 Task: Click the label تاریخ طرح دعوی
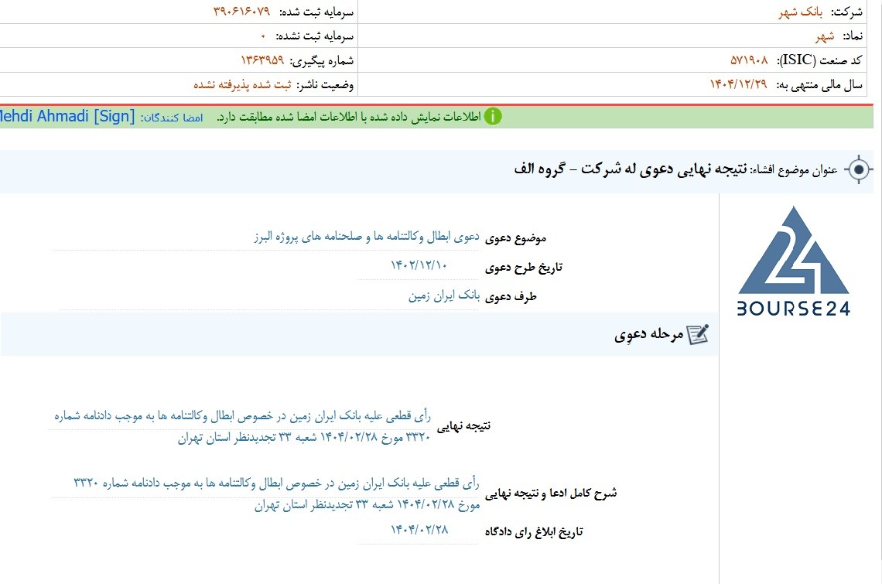pos(524,267)
